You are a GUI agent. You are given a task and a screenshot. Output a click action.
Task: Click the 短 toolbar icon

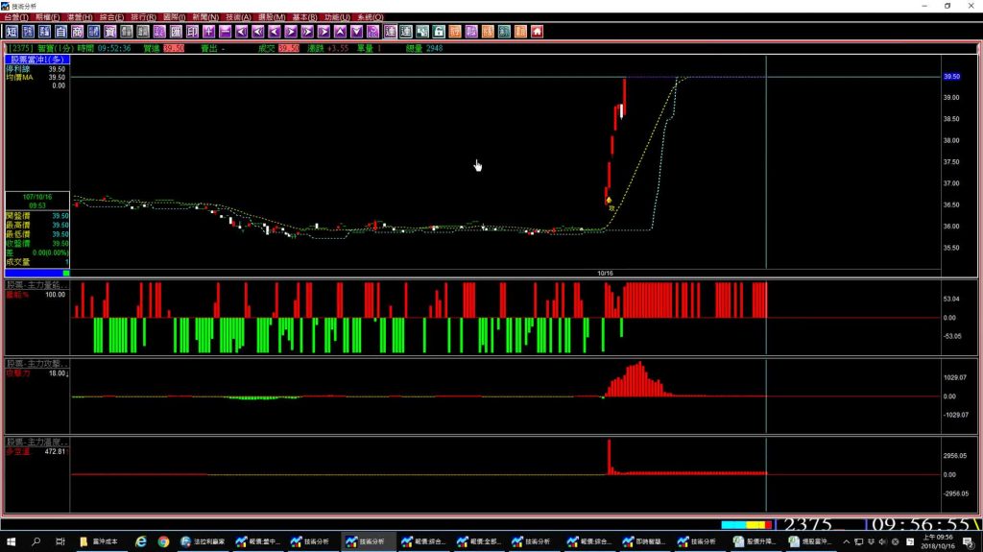(x=12, y=32)
